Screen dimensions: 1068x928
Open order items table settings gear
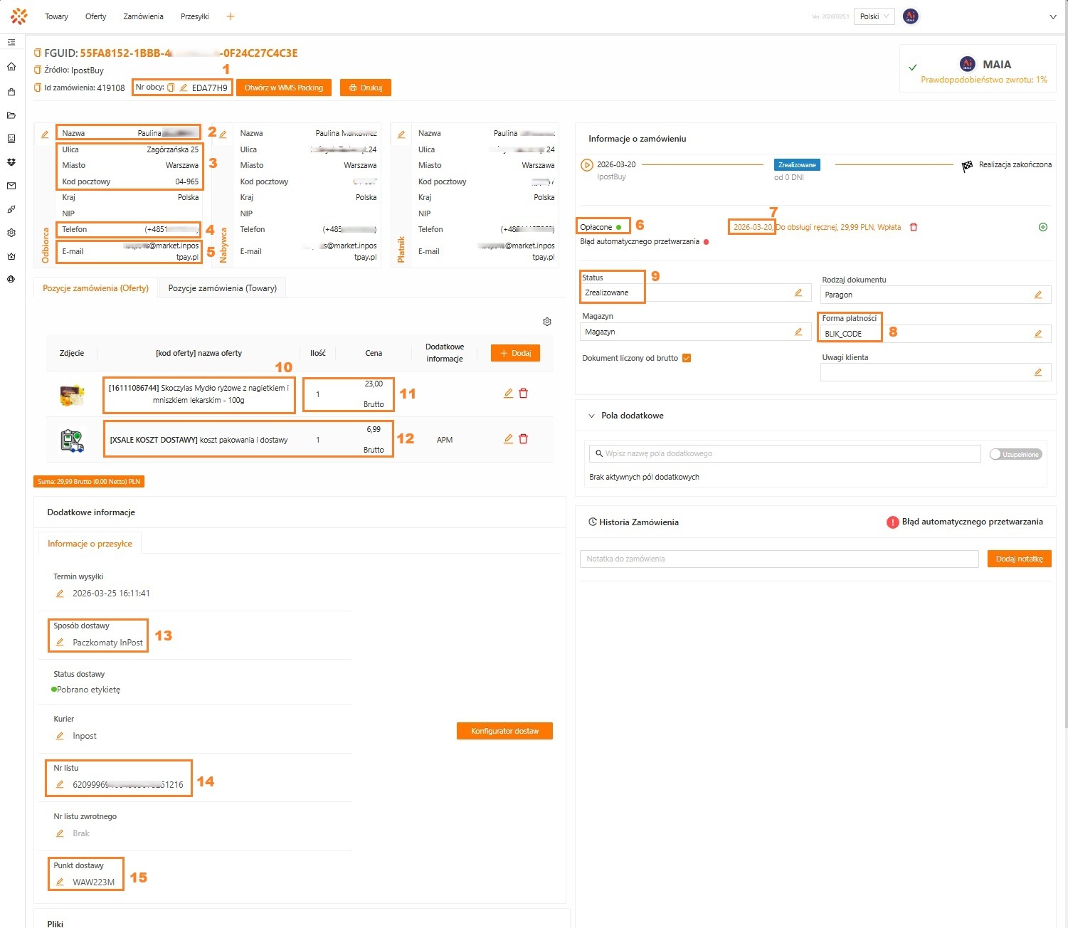point(547,322)
